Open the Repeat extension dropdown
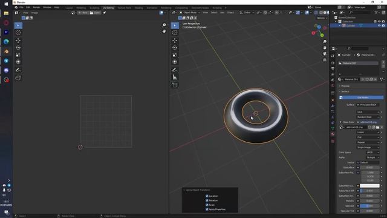387x218 pixels. pos(368,142)
